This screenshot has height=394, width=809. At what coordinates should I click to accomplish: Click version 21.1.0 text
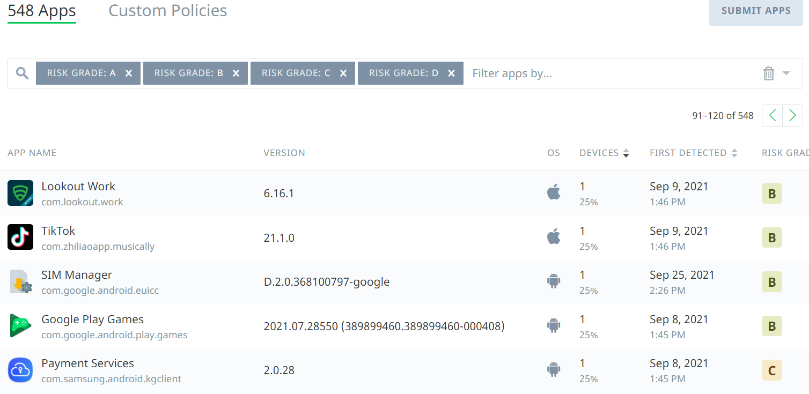pyautogui.click(x=279, y=238)
